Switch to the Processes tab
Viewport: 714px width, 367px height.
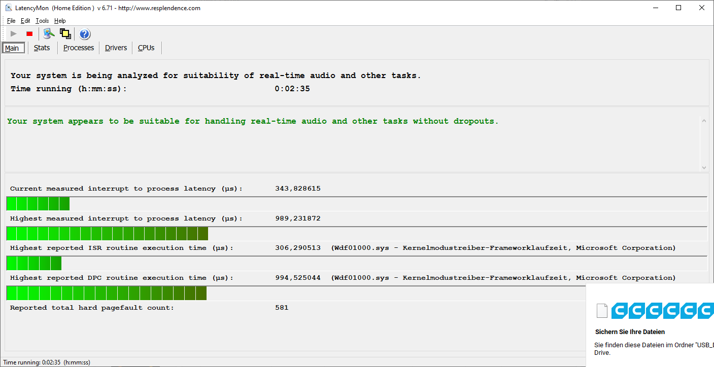tap(79, 48)
